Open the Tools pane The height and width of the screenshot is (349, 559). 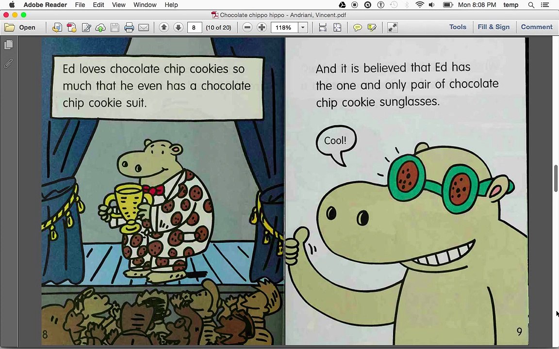(x=458, y=27)
